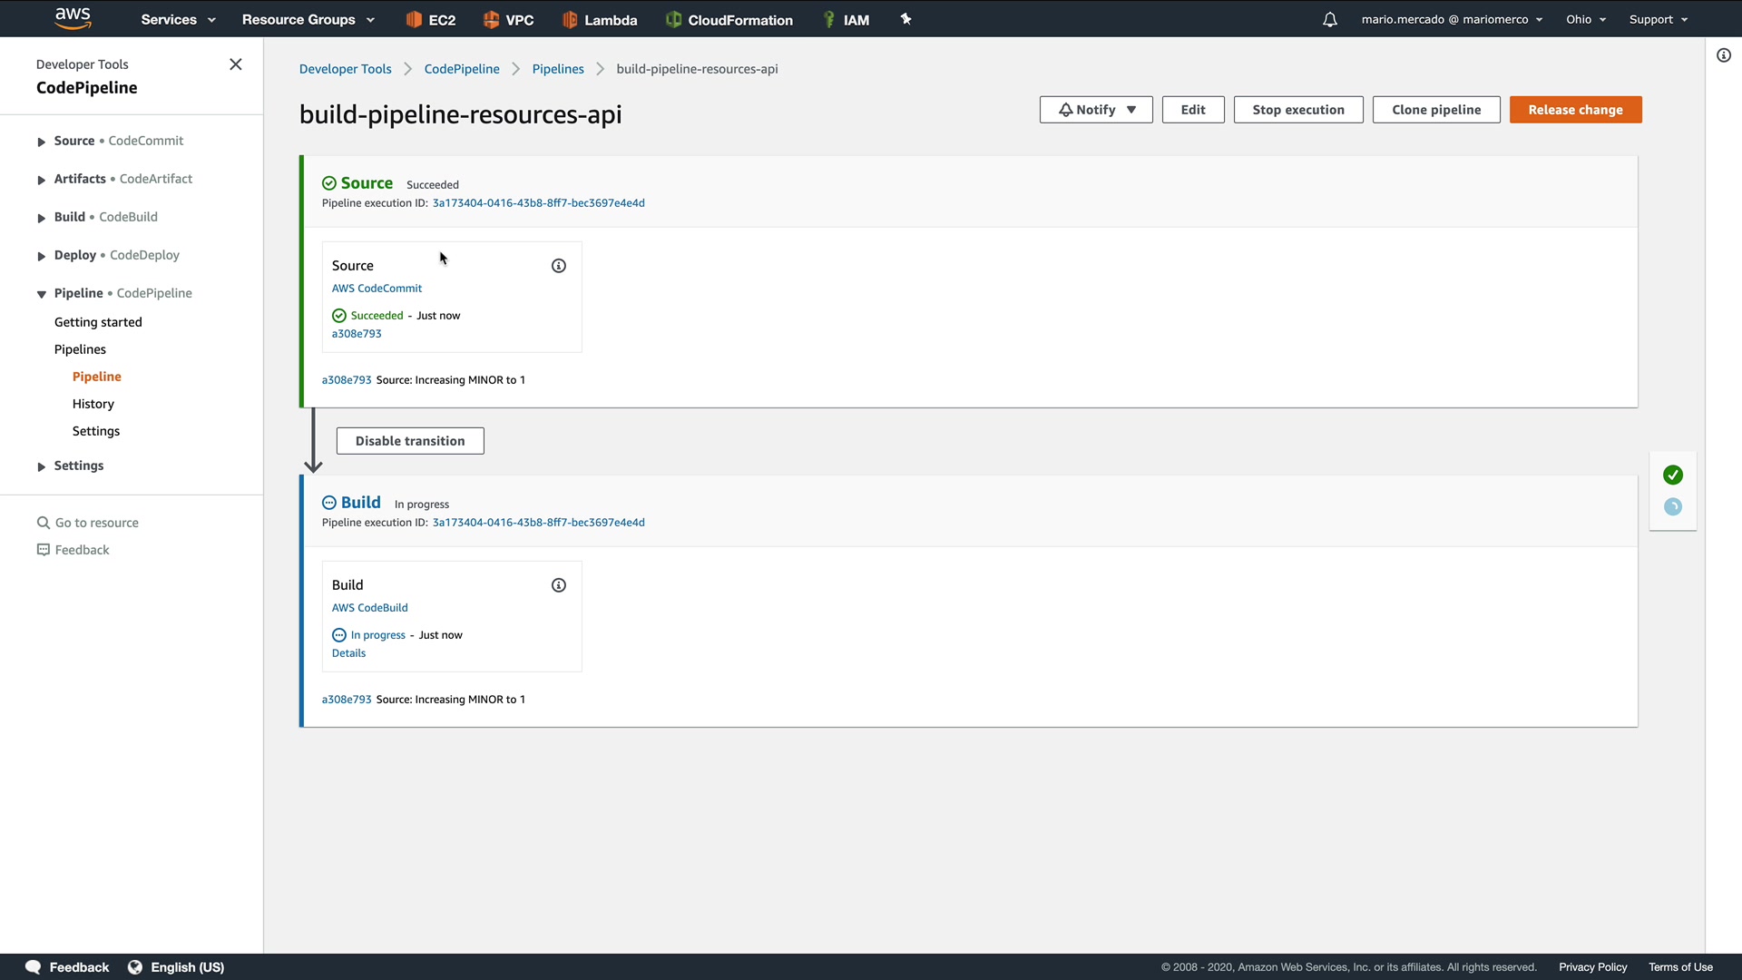This screenshot has width=1742, height=980.
Task: Open the Build stage Details link
Action: 348,653
